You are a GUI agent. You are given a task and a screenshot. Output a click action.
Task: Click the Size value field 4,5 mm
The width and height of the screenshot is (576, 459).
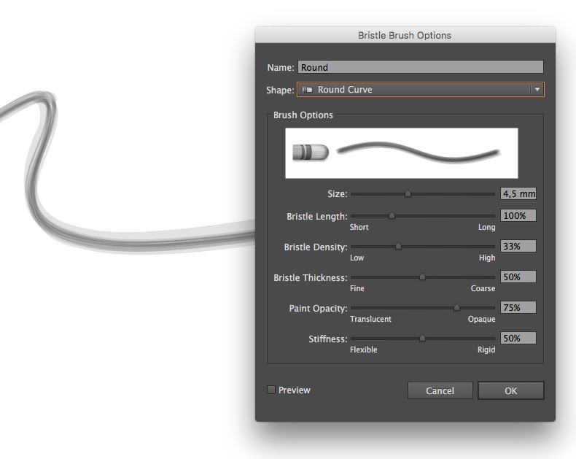(518, 193)
